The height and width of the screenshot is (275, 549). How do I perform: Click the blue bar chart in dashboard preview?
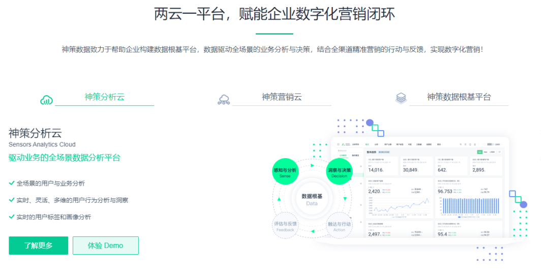tap(470, 206)
